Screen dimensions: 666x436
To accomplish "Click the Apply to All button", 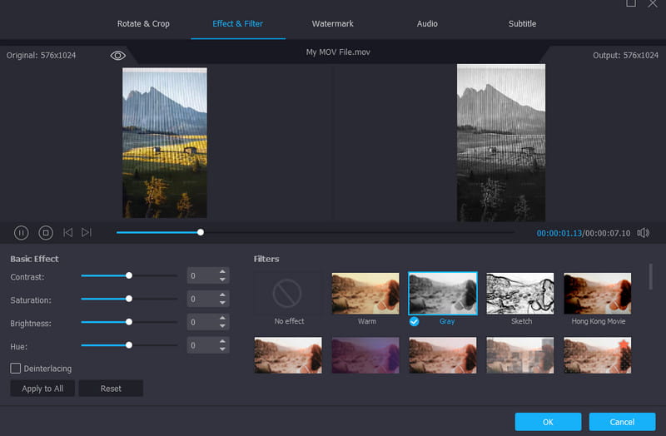I will [x=42, y=389].
